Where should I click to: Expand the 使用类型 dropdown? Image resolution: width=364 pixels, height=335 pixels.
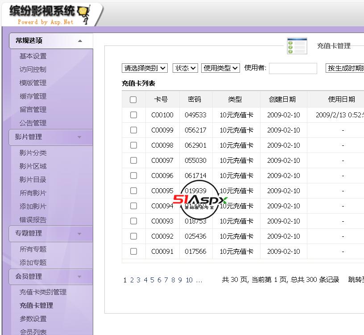click(221, 68)
